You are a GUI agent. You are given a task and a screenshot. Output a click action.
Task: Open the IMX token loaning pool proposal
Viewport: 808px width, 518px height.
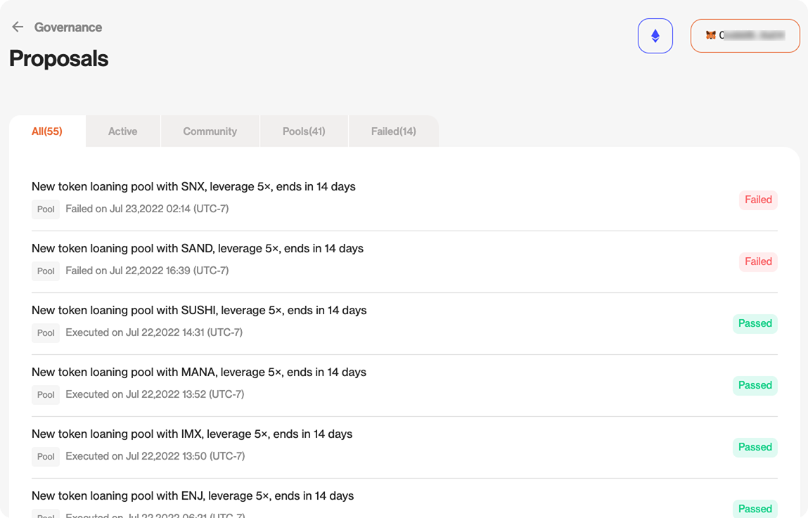[191, 434]
